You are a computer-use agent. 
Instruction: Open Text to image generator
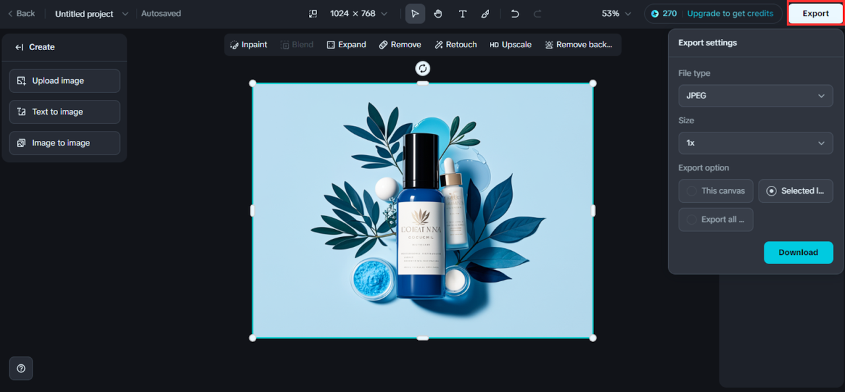coord(65,112)
